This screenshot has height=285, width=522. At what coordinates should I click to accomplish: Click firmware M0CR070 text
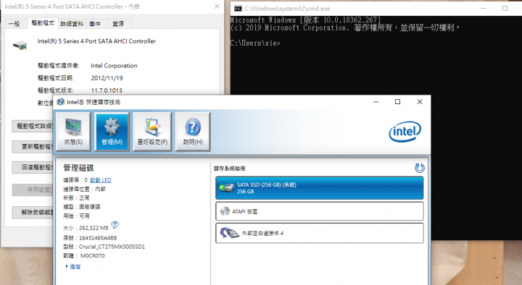[x=93, y=256]
